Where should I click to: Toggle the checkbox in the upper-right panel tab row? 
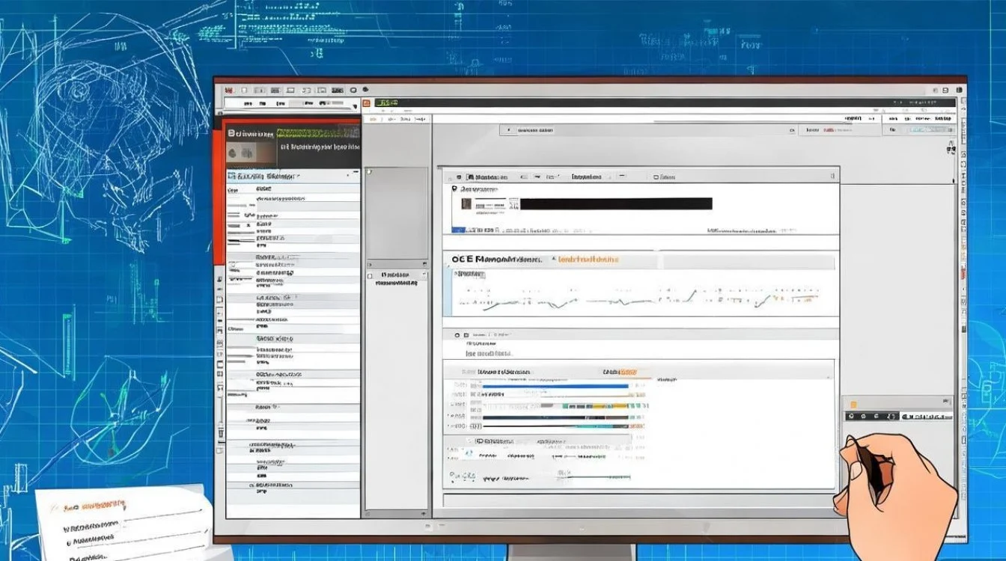coord(656,177)
